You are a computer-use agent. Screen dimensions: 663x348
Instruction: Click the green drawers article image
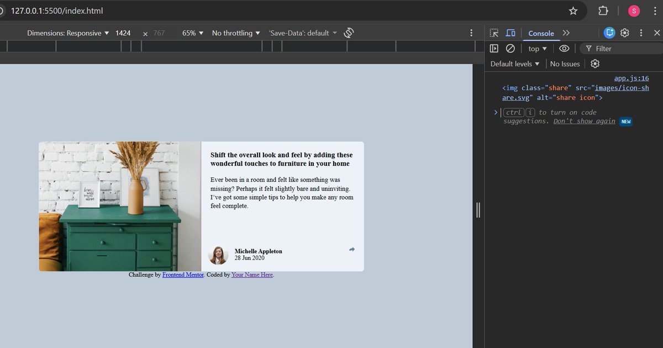tap(120, 207)
